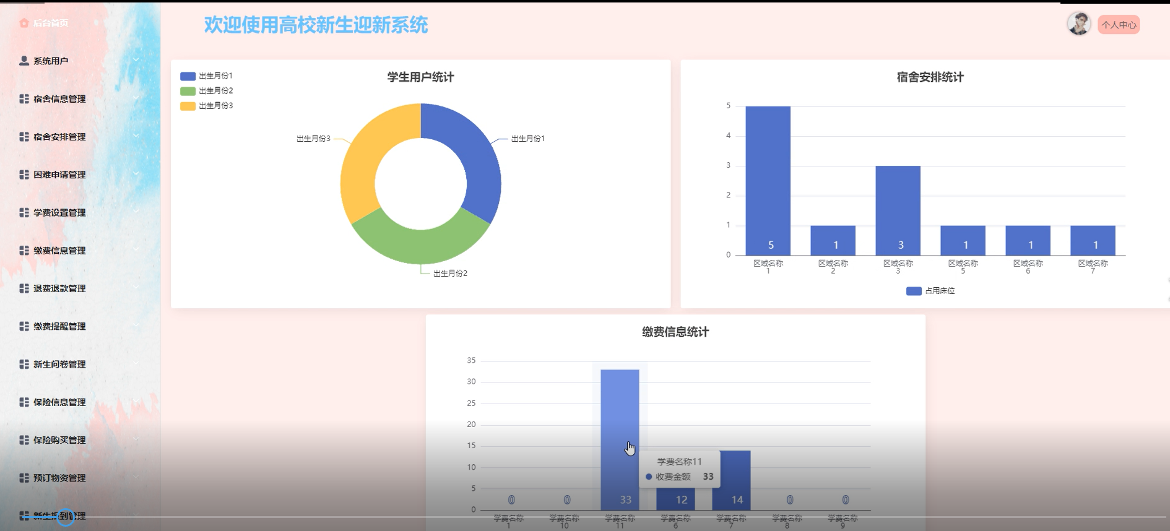
Task: Click the grid icon of 学费设置管理
Action: pos(24,212)
